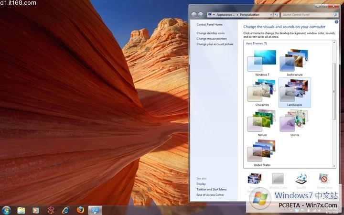
Task: Open Sounds settings icon
Action: [x=301, y=179]
